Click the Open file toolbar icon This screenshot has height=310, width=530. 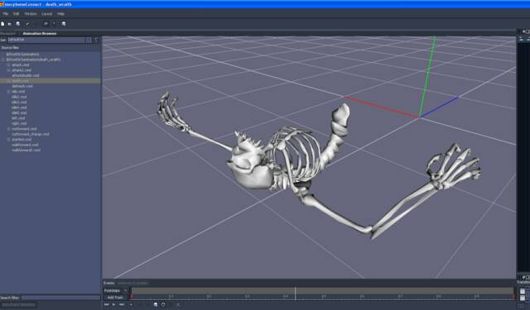(x=9, y=24)
